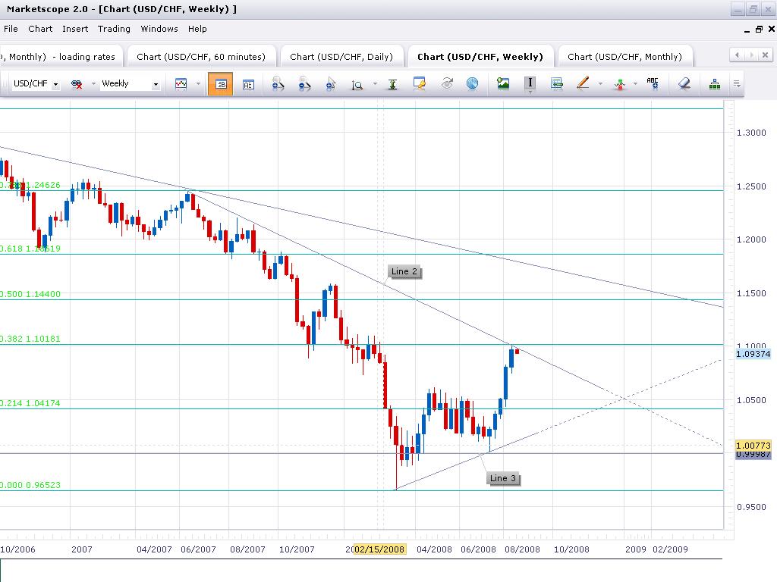
Task: Toggle the text cursor mode button
Action: (x=530, y=83)
